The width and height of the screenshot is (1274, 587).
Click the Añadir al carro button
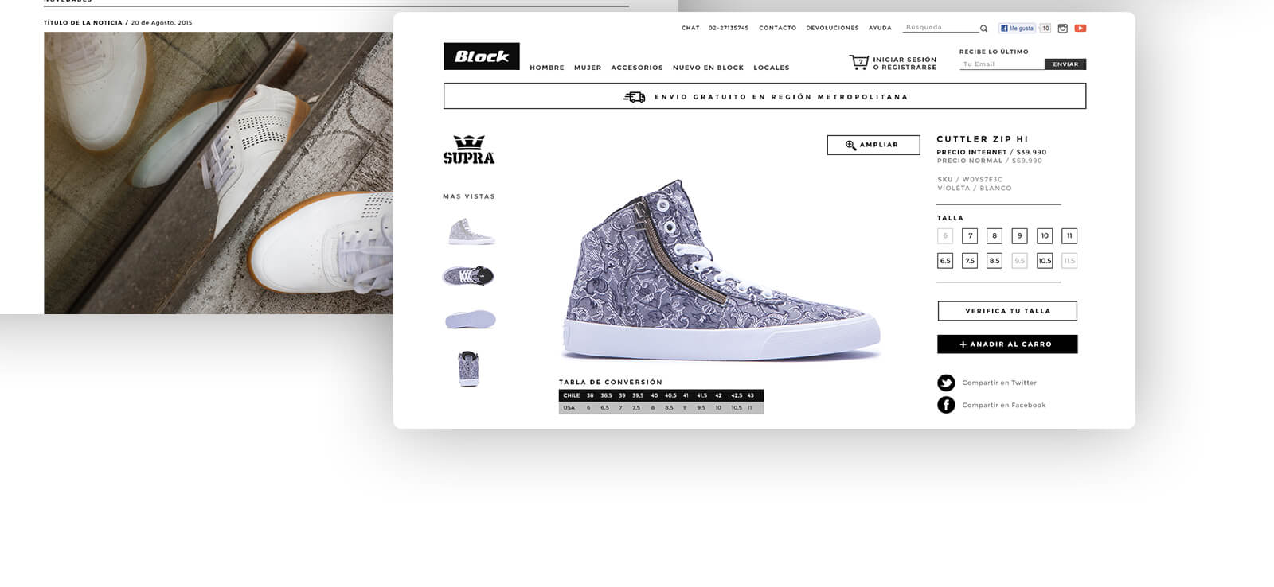tap(1007, 344)
